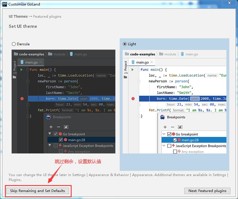Click the UI Themes breadcrumb step
The image size is (238, 199).
point(18,17)
